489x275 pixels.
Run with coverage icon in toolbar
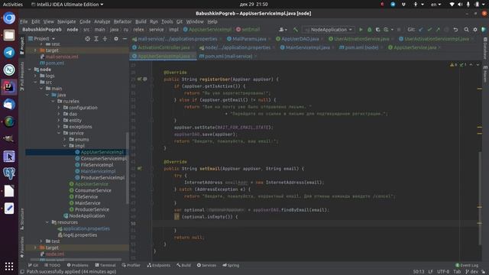pyautogui.click(x=377, y=30)
